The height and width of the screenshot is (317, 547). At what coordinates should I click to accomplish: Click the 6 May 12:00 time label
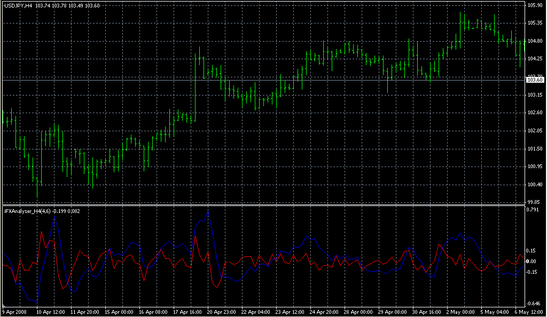(x=527, y=312)
